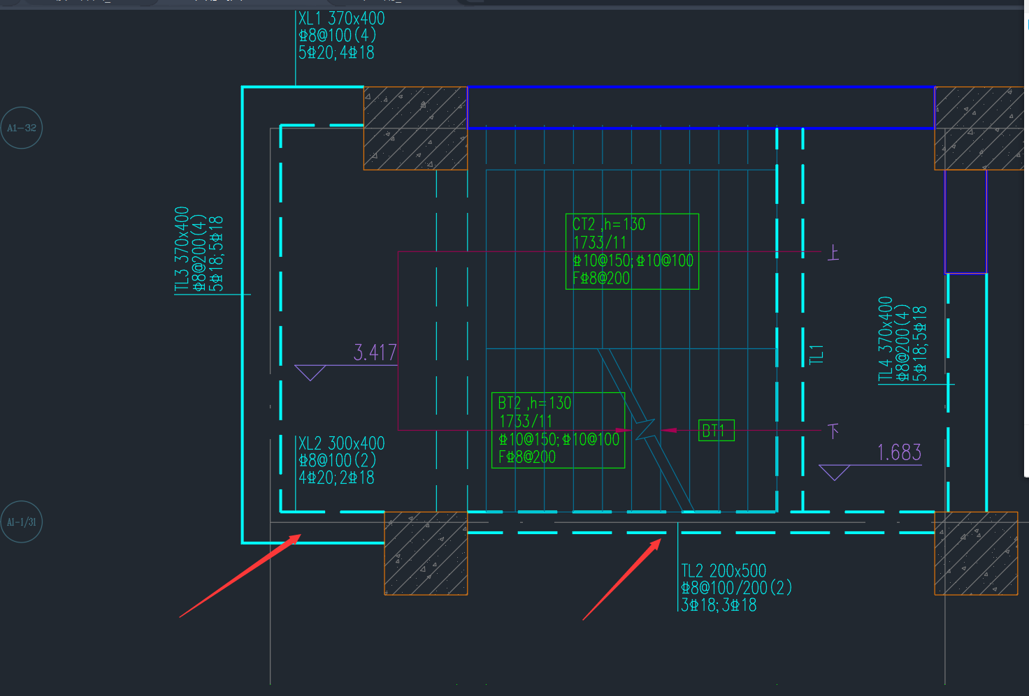Select the CT2 ,h=130 stair slab title
Image resolution: width=1029 pixels, height=696 pixels.
coord(609,224)
